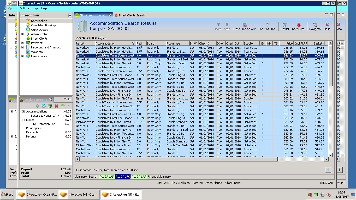The width and height of the screenshot is (356, 200).
Task: Click the clock refresh icon in Booking contents
Action: coord(44,106)
